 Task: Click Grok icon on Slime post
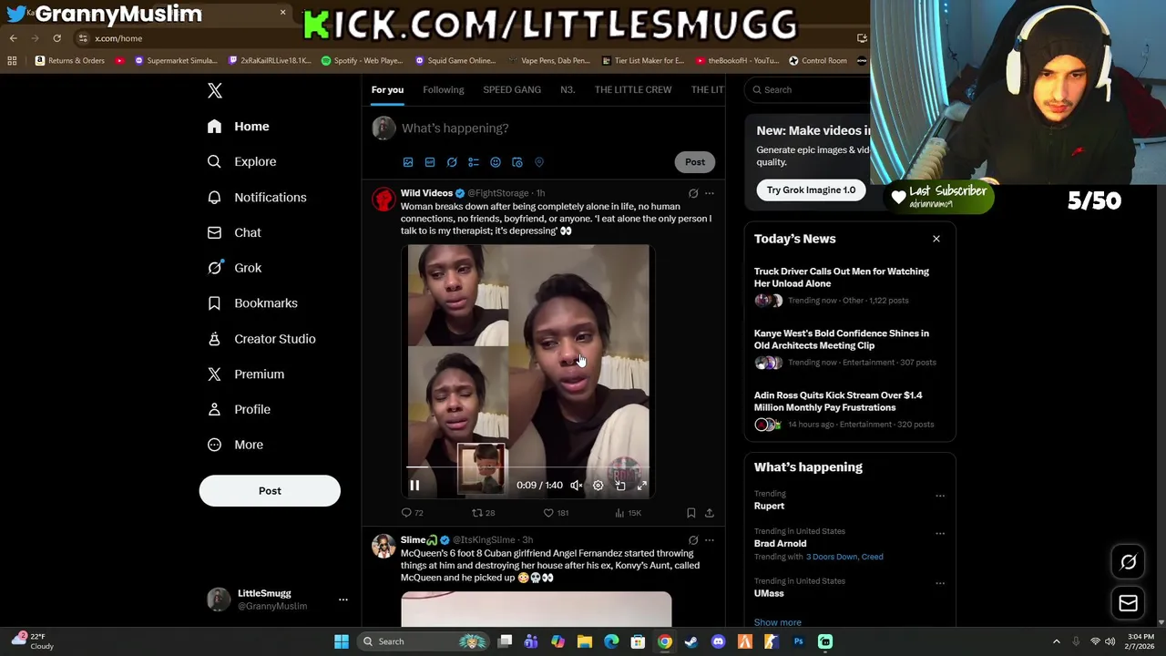(693, 540)
